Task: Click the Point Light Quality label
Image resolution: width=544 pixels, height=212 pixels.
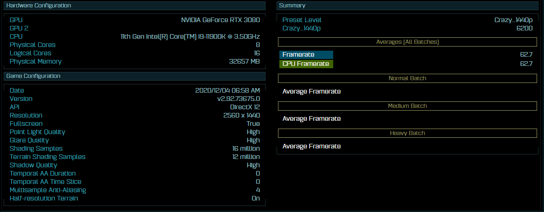Action: pos(37,132)
